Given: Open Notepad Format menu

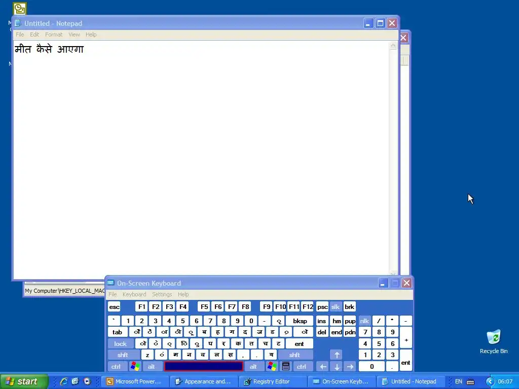Looking at the screenshot, I should click(54, 34).
